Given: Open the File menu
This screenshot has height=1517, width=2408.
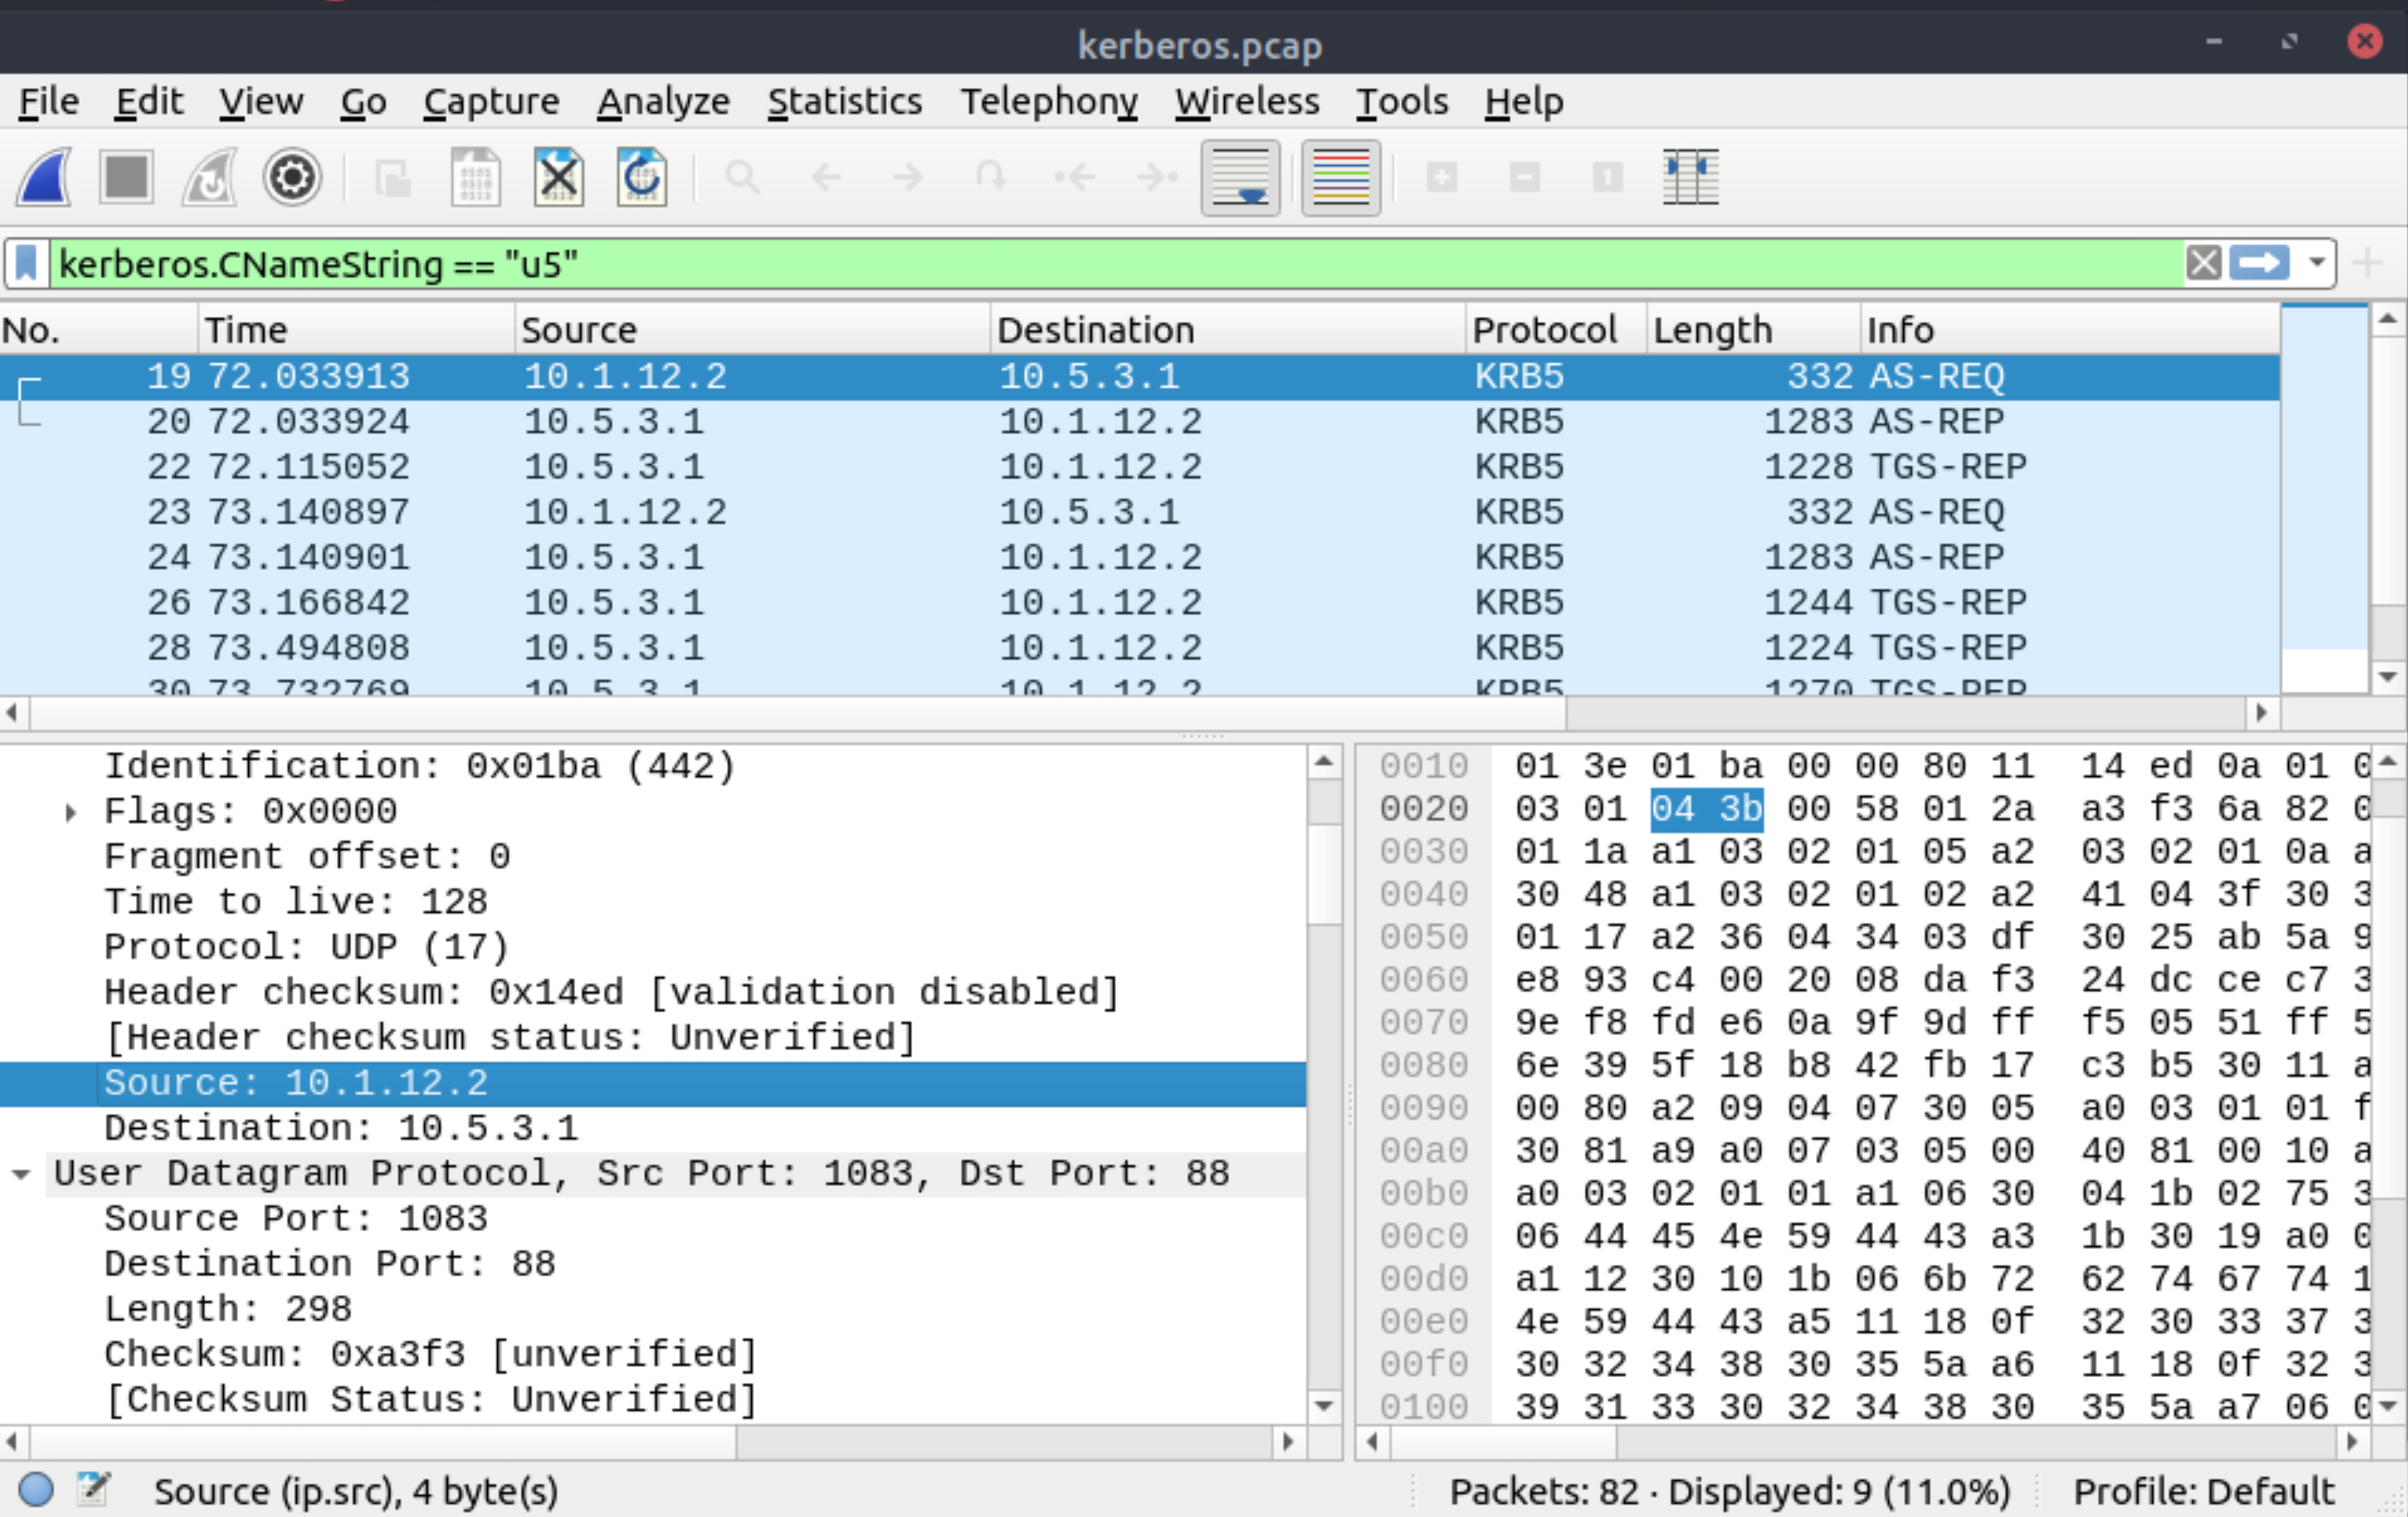Looking at the screenshot, I should (x=49, y=101).
